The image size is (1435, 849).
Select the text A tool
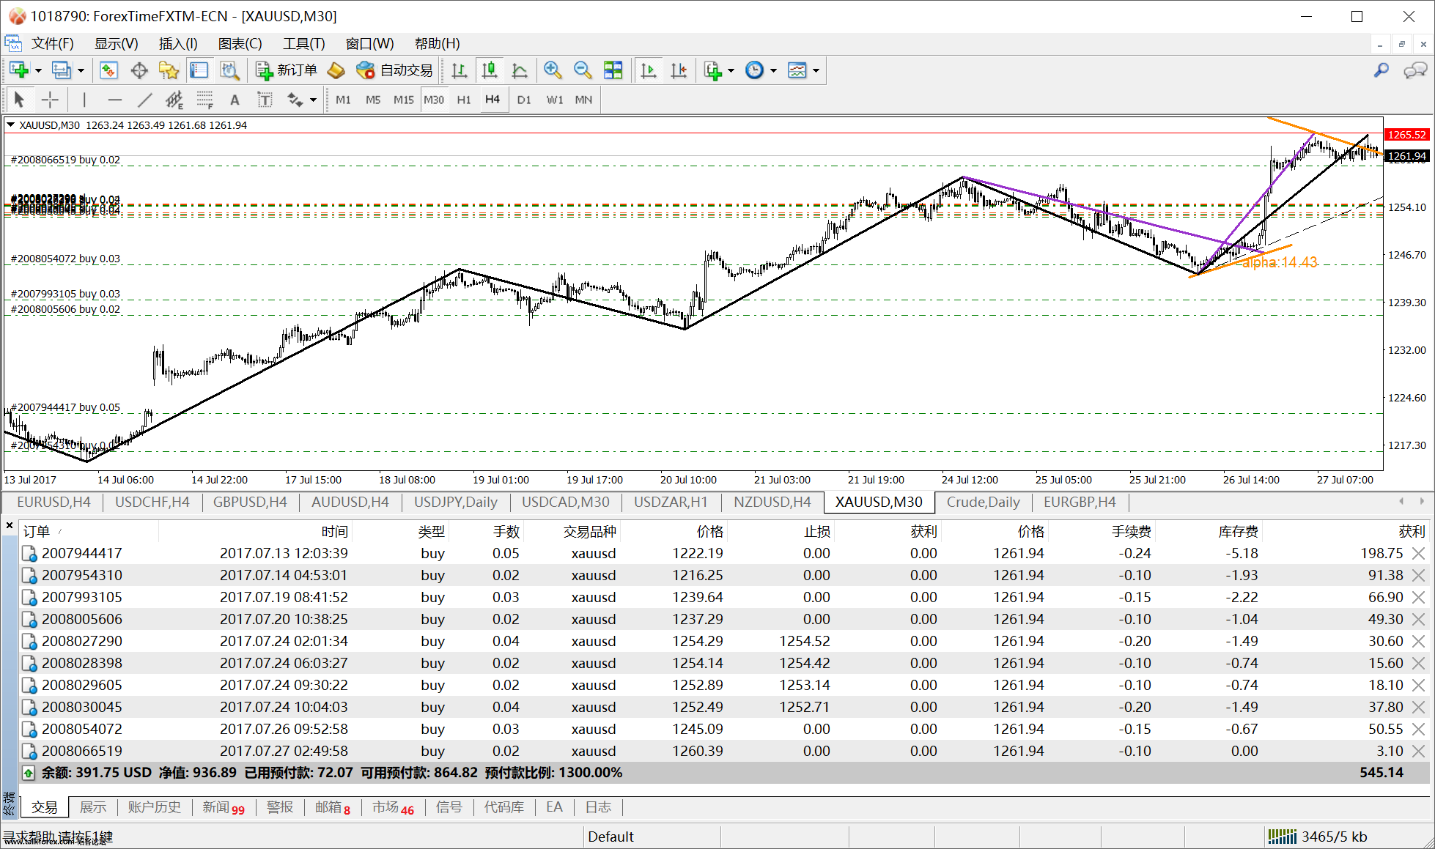point(235,100)
